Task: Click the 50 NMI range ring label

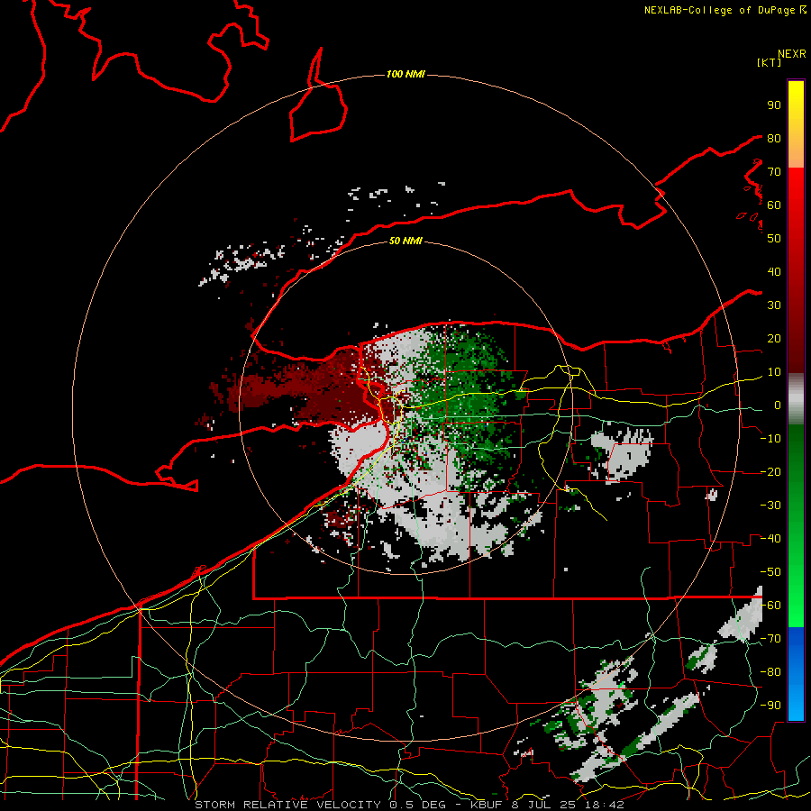Action: [x=405, y=241]
